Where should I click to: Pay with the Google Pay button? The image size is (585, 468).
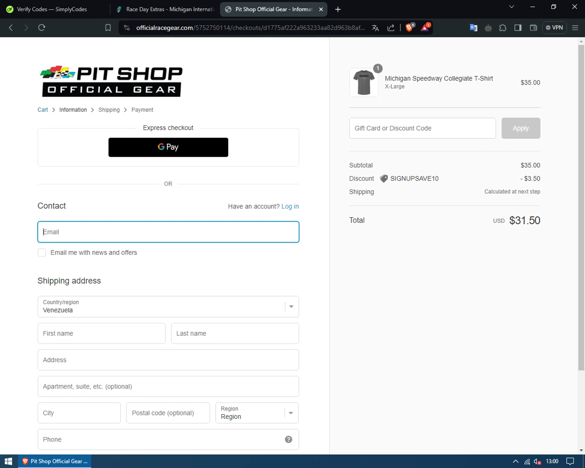pyautogui.click(x=168, y=147)
